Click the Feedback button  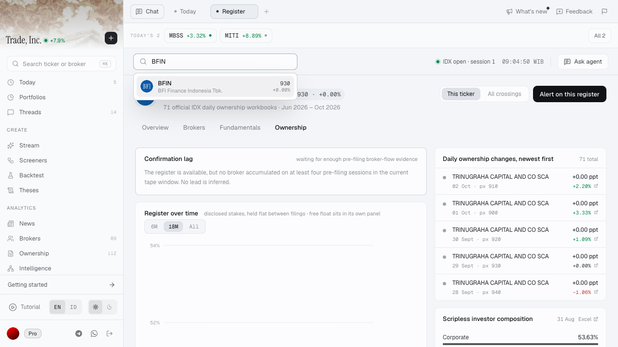point(575,12)
